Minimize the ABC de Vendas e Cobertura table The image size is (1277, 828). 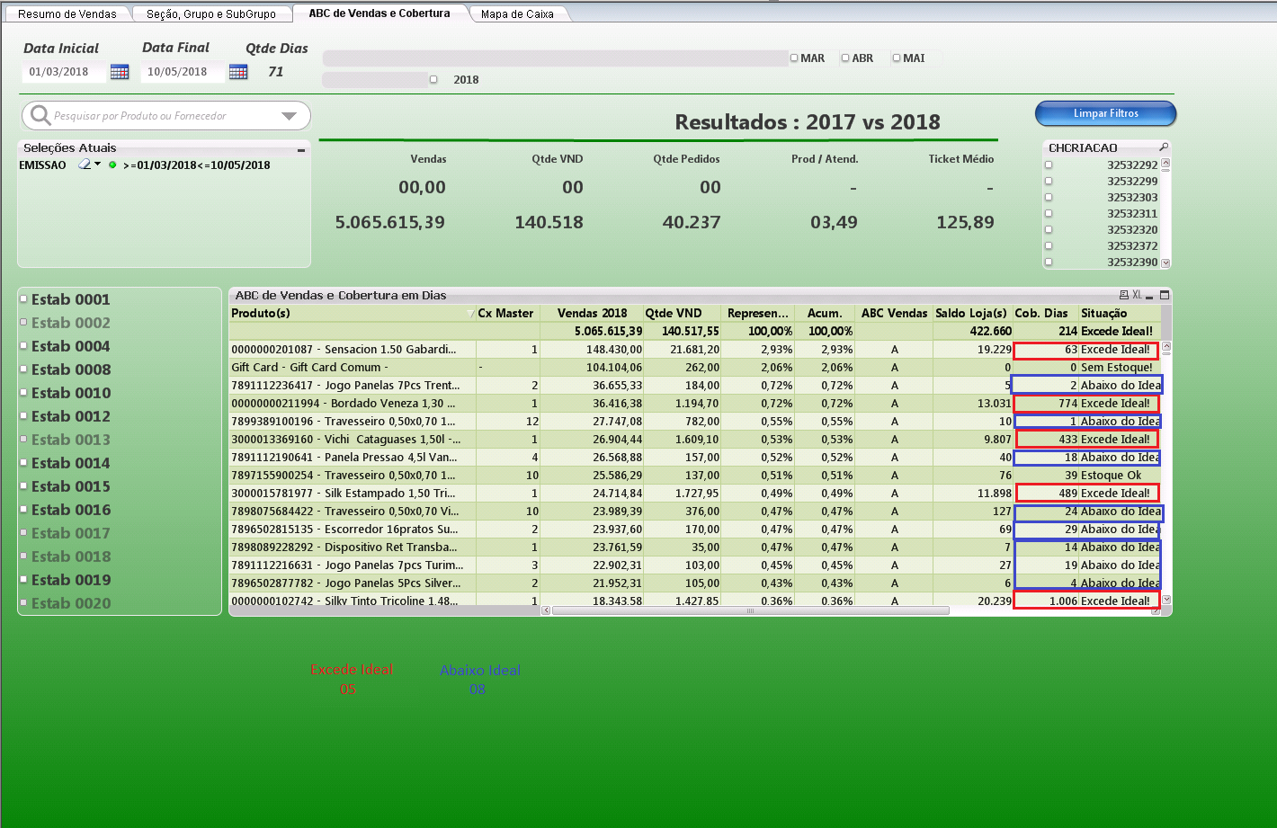coord(1150,296)
